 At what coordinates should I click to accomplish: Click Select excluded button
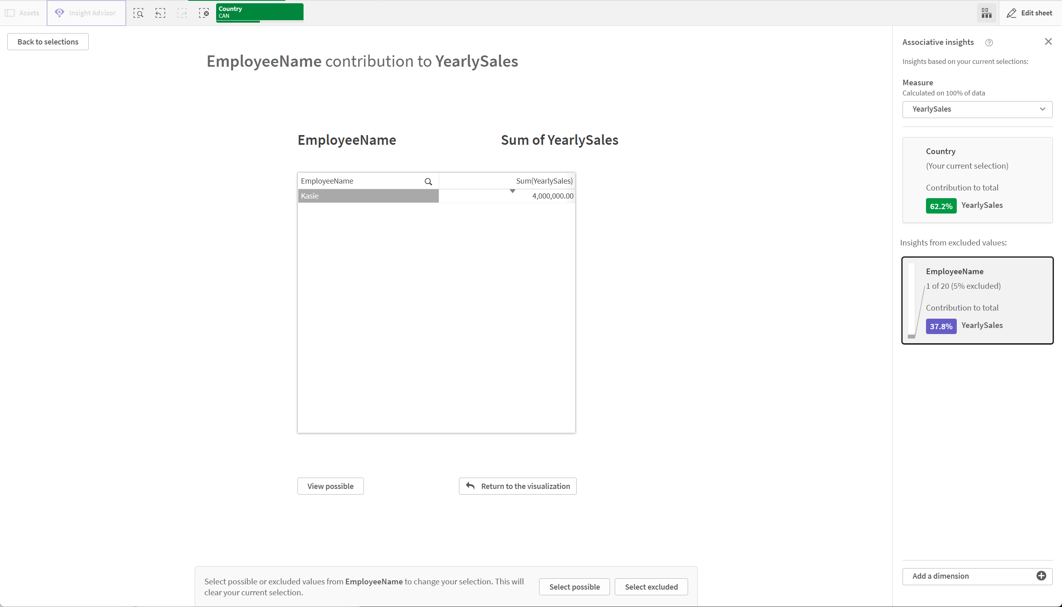pos(650,587)
